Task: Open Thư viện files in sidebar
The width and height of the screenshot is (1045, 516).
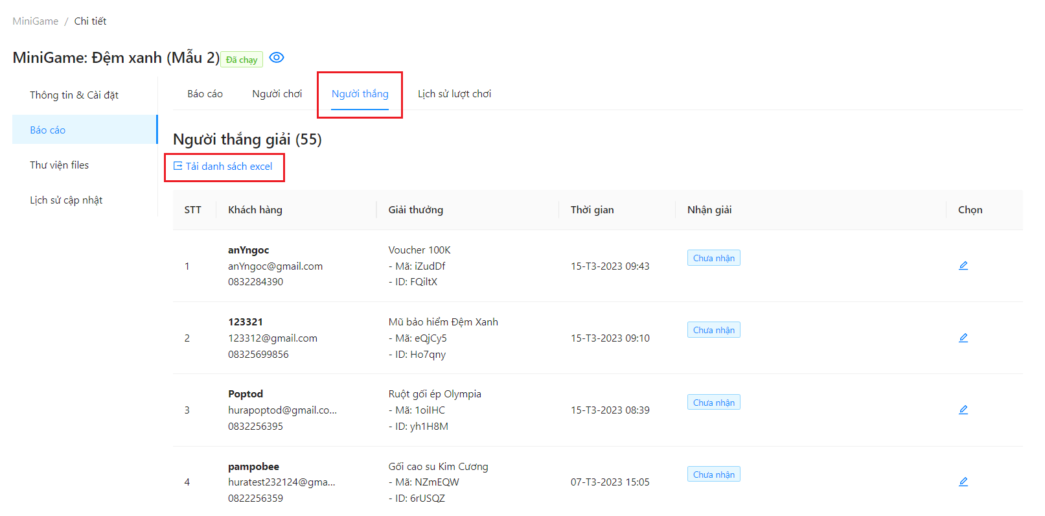Action: point(59,165)
